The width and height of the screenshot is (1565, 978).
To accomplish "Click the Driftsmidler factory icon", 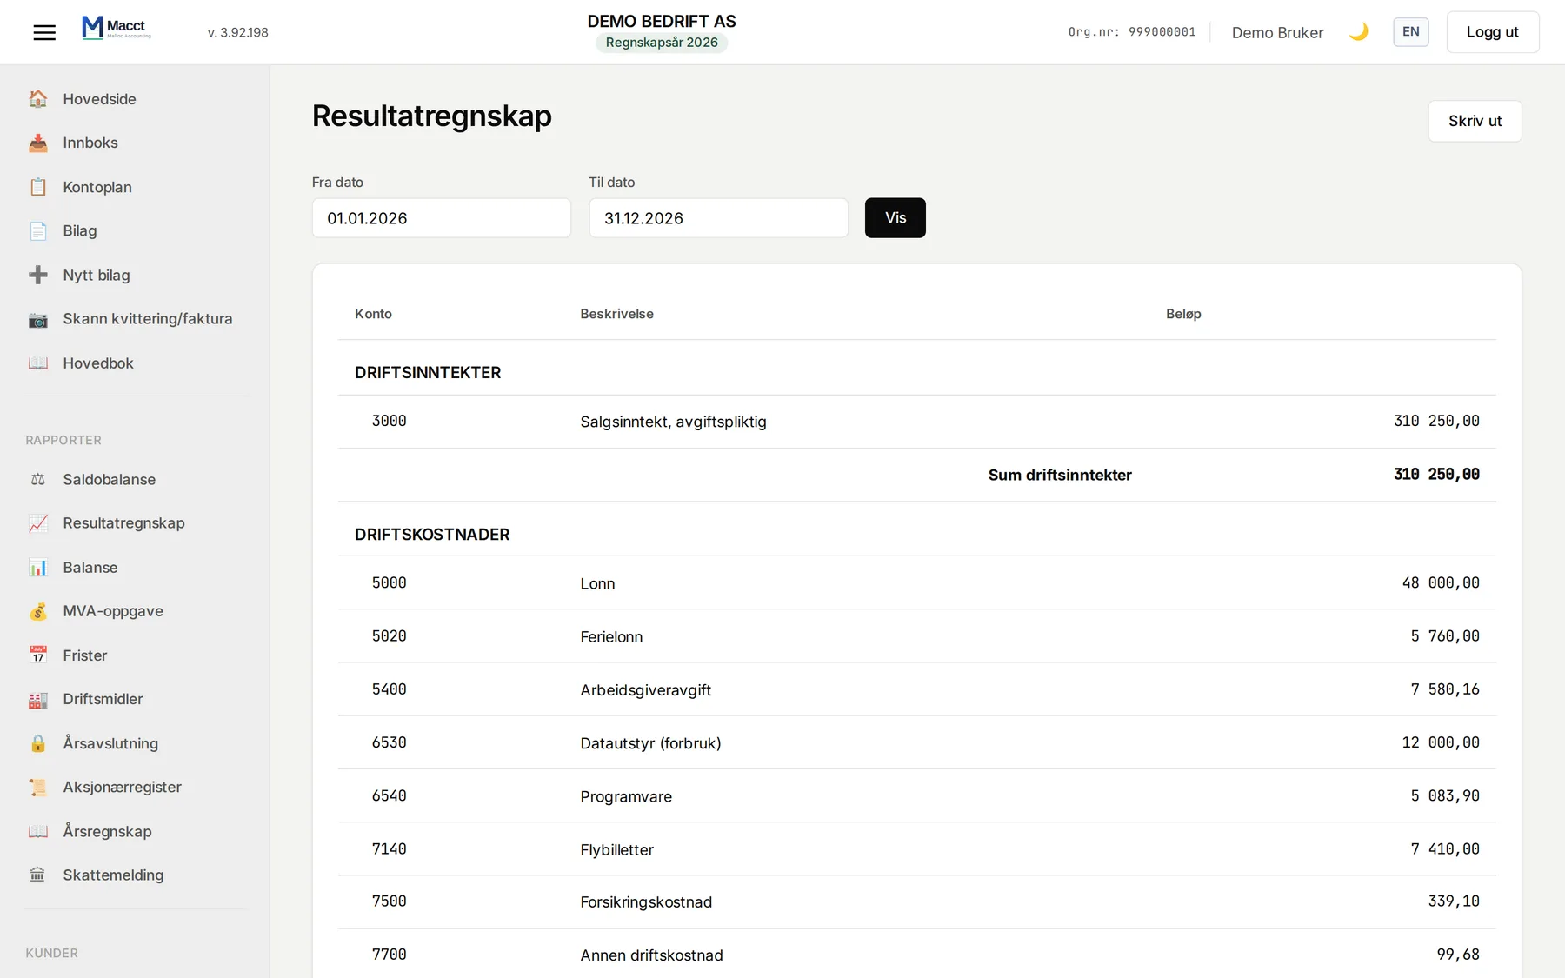I will 38,699.
